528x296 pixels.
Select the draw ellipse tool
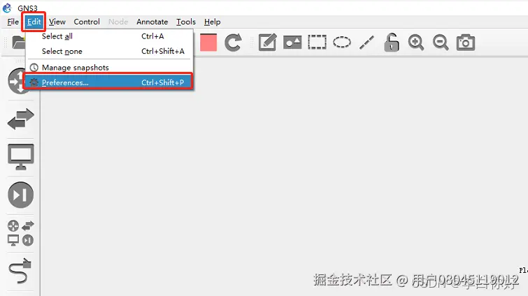[342, 43]
